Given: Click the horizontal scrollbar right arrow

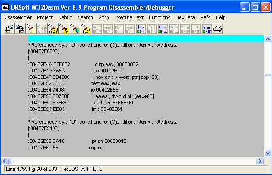Looking at the screenshot, I should (260, 161).
